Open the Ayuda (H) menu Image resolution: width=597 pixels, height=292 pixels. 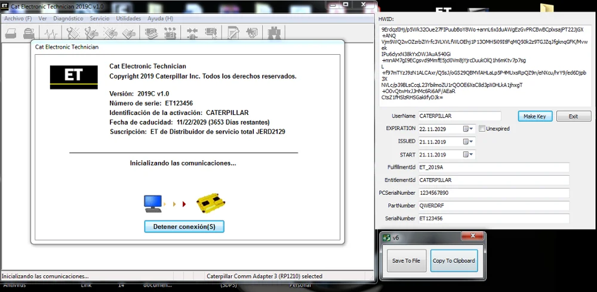(160, 18)
